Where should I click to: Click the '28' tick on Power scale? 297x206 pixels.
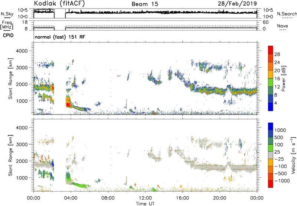tap(277, 54)
